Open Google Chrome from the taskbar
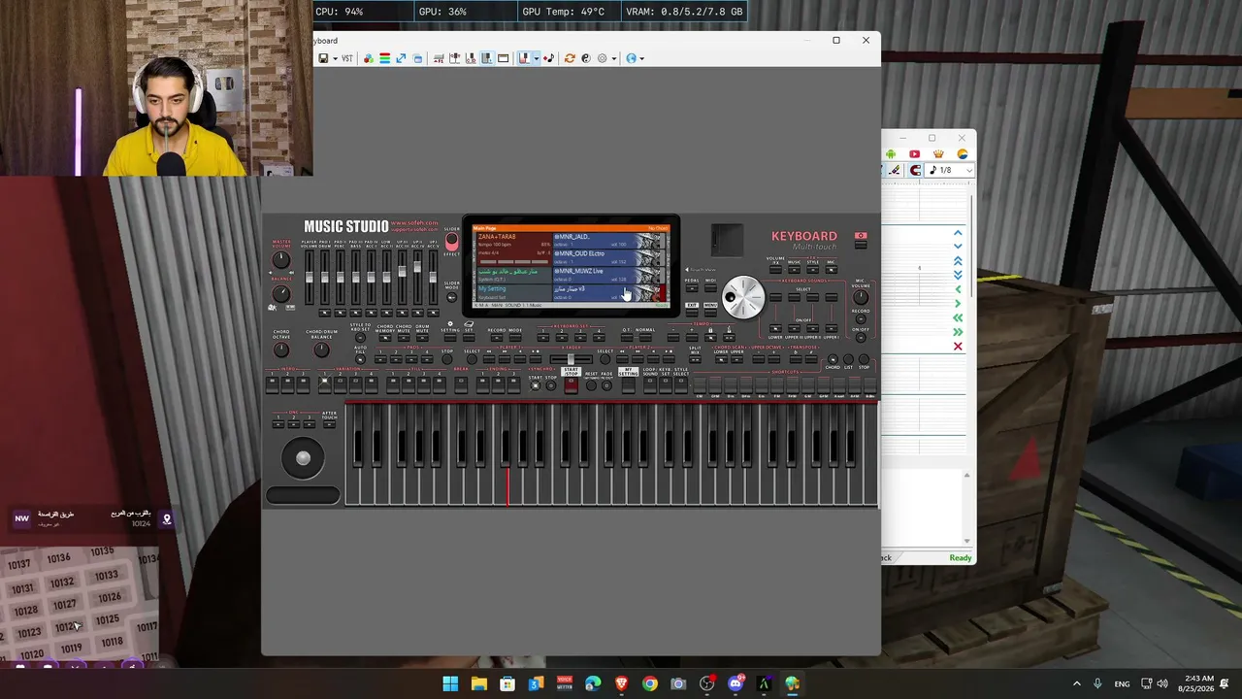Image resolution: width=1242 pixels, height=699 pixels. 649,683
